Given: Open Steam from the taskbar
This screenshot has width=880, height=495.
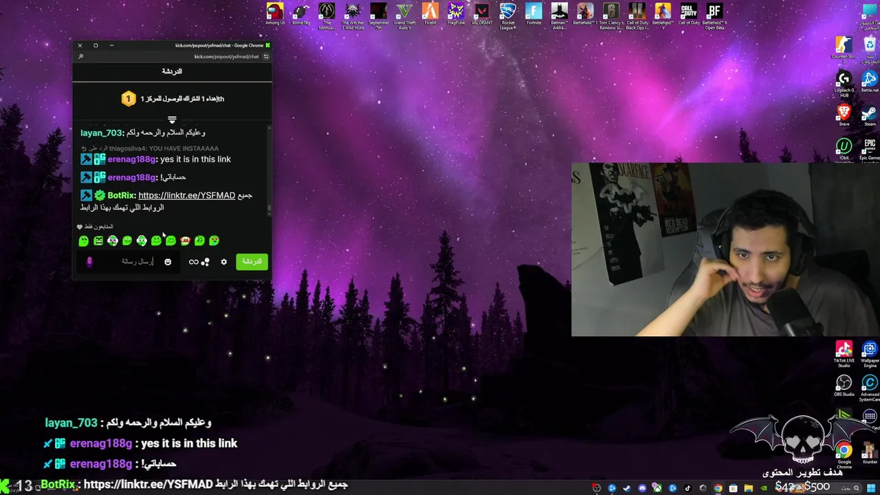Looking at the screenshot, I should 627,488.
